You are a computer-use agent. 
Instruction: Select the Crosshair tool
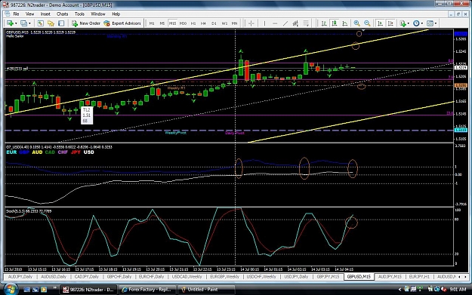251,23
